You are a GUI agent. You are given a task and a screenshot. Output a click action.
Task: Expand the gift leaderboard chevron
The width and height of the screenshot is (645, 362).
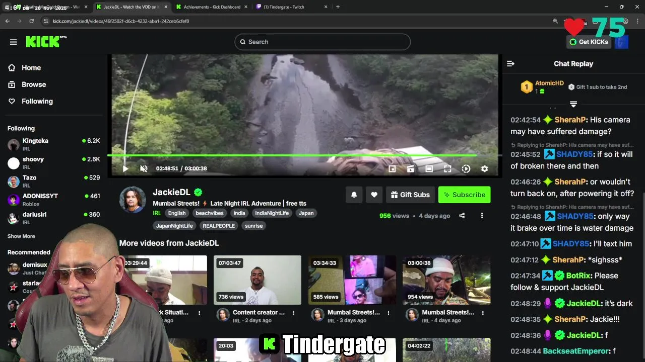pyautogui.click(x=573, y=104)
